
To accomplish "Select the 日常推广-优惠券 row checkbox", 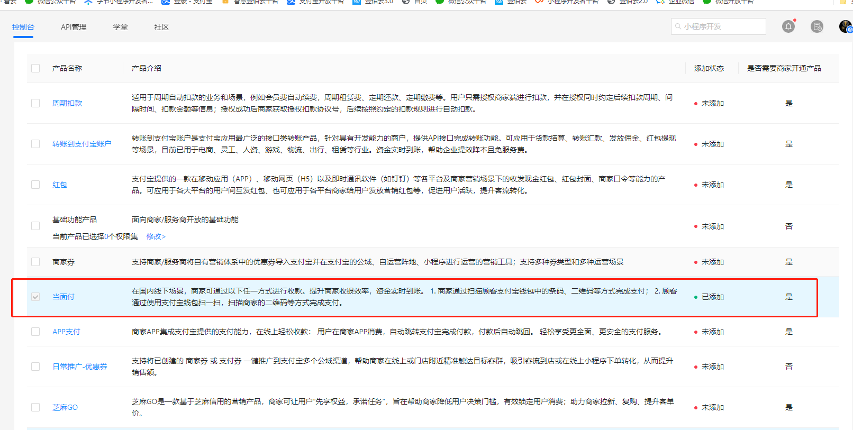I will pyautogui.click(x=35, y=367).
